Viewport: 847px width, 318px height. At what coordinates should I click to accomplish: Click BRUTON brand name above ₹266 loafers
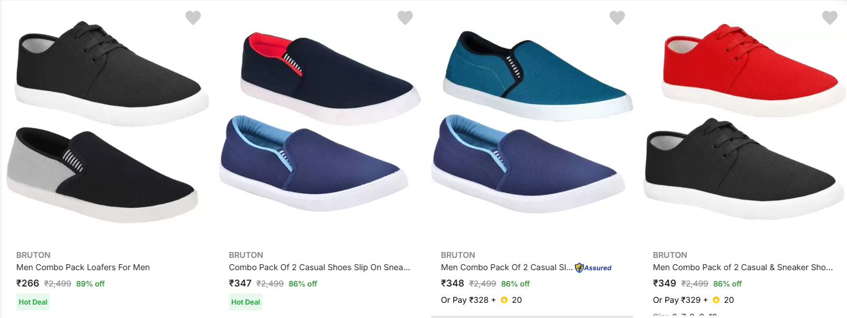tap(33, 255)
